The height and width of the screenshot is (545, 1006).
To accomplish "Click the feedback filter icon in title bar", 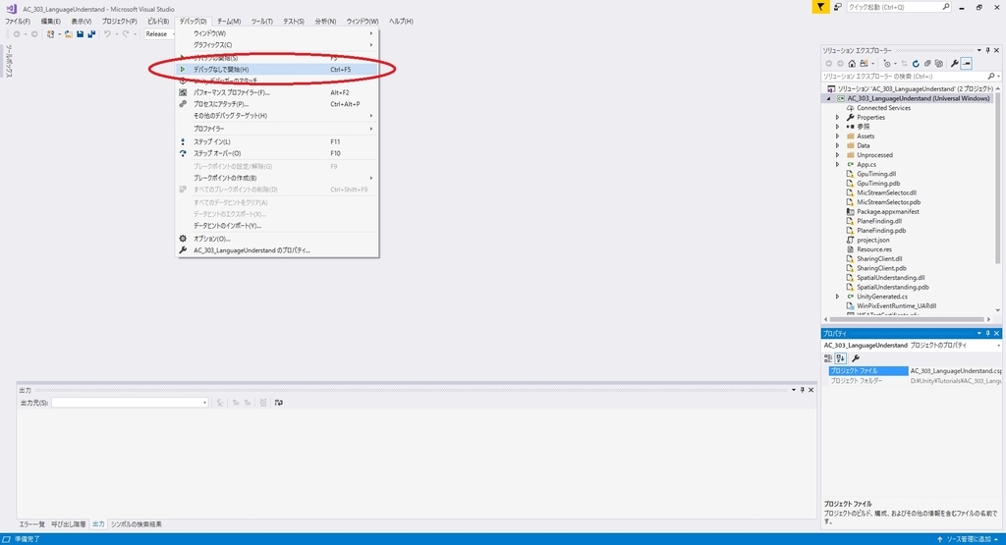I will 820,7.
